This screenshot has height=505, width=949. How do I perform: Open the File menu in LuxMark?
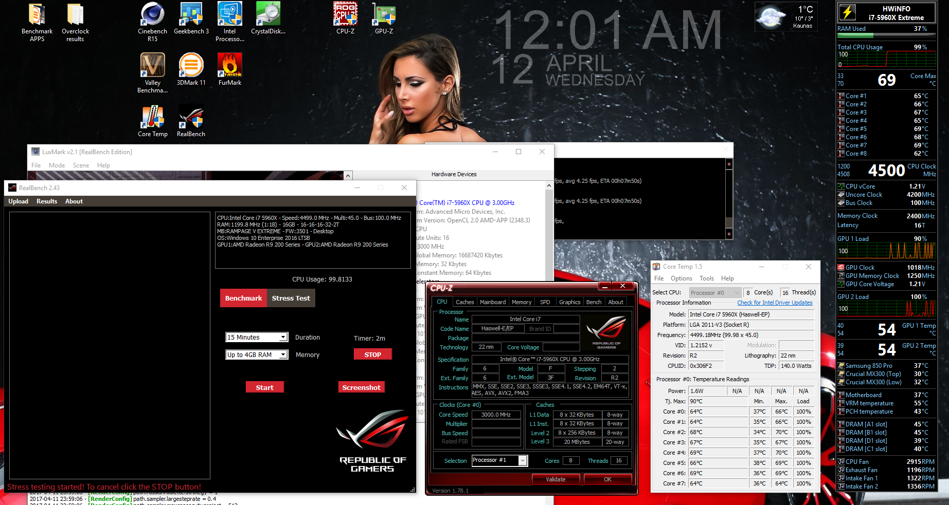[x=36, y=165]
